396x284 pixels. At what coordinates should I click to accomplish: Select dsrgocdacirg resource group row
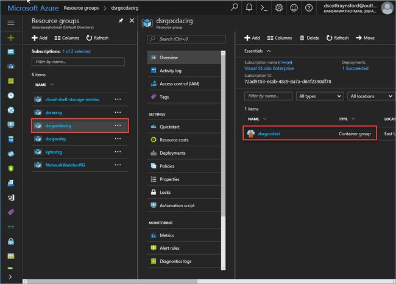pos(80,126)
